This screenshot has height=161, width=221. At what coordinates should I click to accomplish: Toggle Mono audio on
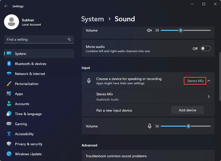(205, 48)
